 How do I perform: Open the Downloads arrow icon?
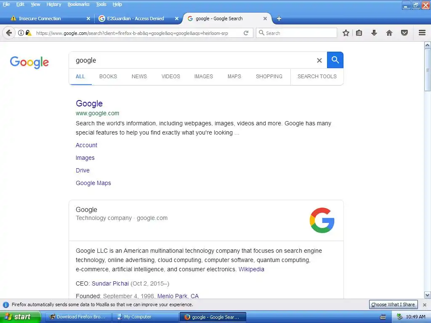coord(374,33)
